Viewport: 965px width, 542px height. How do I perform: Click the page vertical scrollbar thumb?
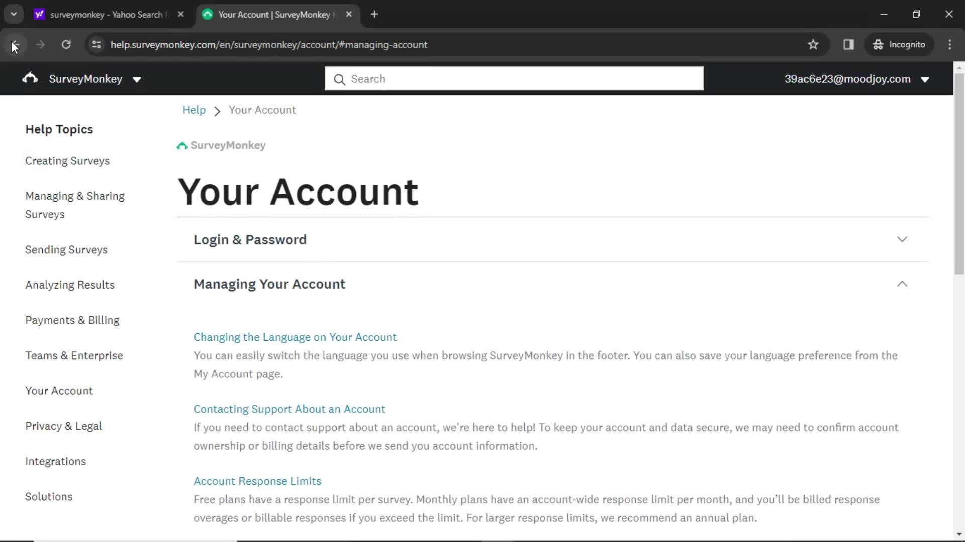(959, 173)
